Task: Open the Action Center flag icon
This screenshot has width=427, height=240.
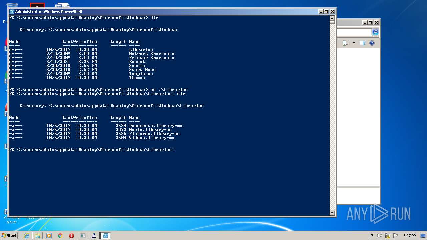Action: click(x=395, y=236)
